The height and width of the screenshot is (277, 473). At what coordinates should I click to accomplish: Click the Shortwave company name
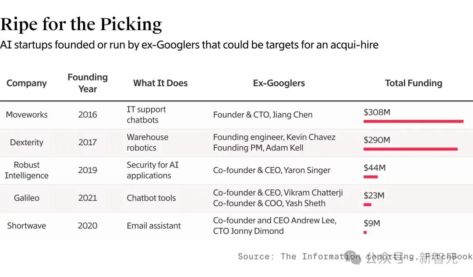pos(27,226)
